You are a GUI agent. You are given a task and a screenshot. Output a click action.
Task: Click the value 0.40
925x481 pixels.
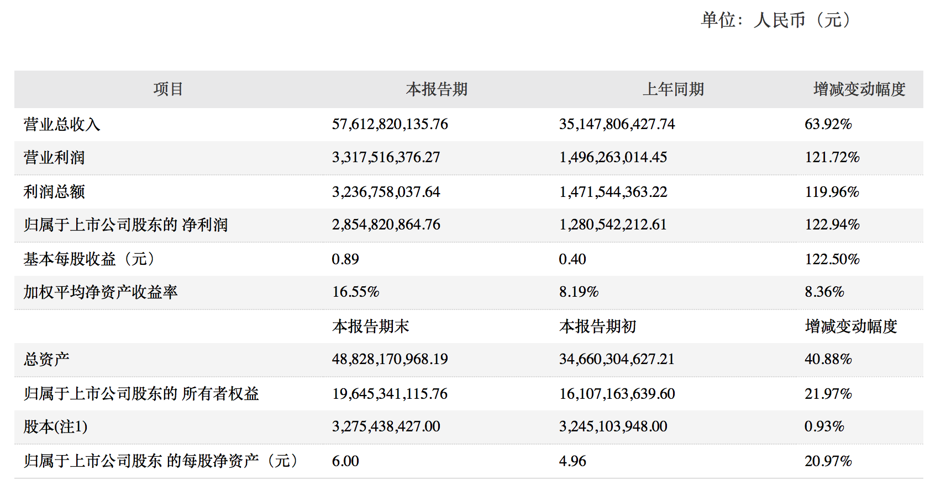tap(572, 259)
